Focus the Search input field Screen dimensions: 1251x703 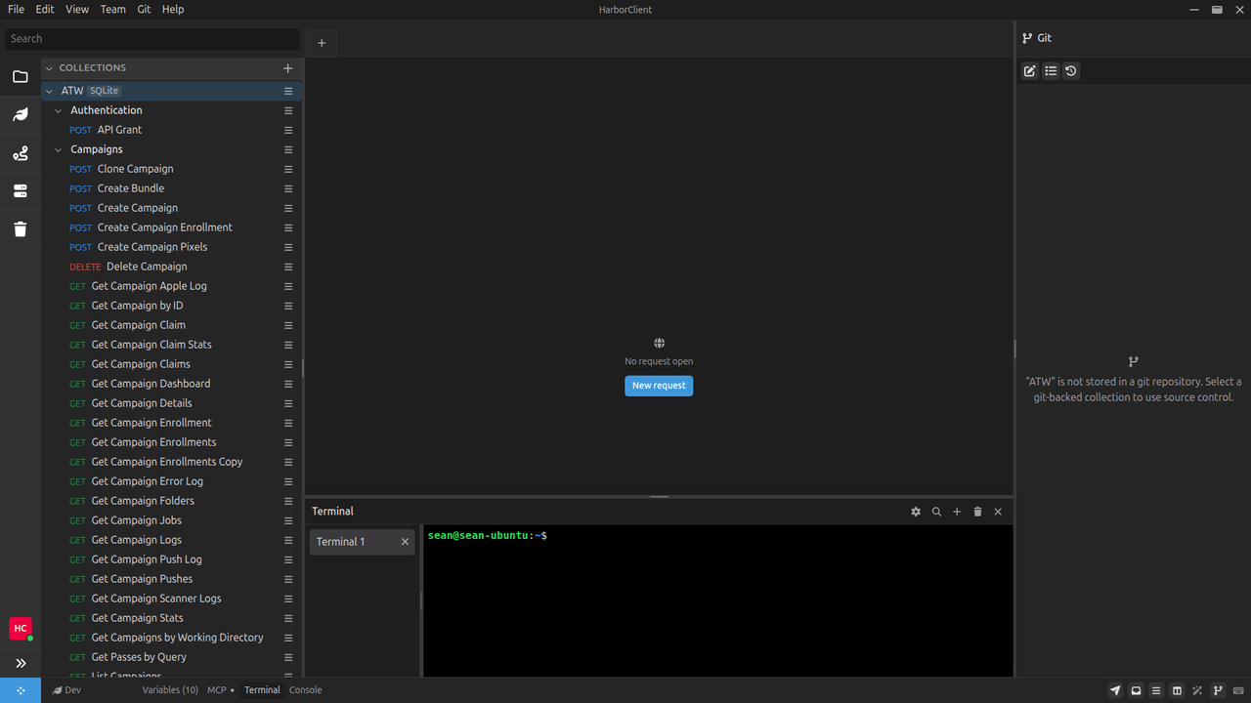coord(151,39)
